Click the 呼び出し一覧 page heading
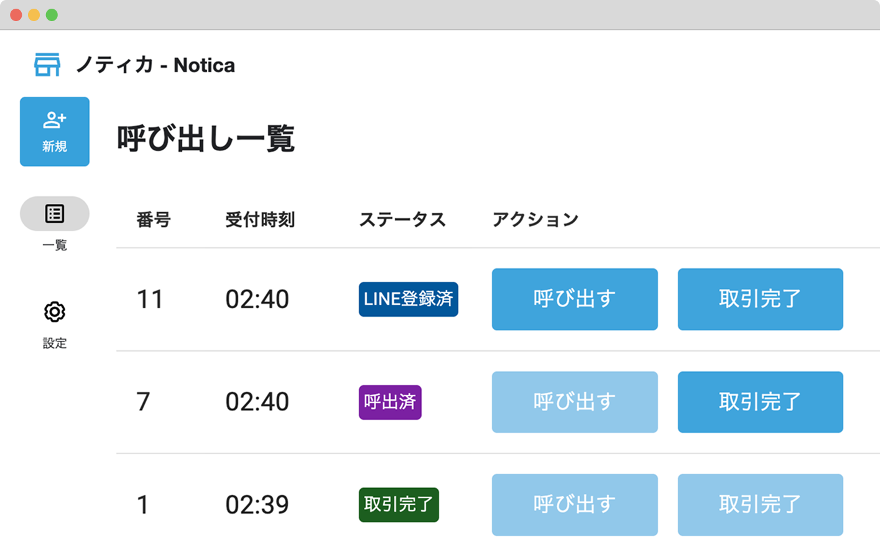The height and width of the screenshot is (554, 880). pyautogui.click(x=206, y=138)
